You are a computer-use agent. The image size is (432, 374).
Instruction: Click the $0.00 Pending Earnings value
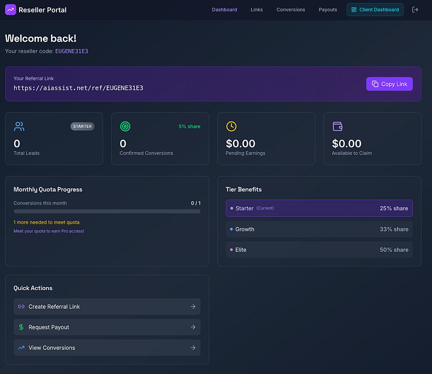tap(240, 144)
